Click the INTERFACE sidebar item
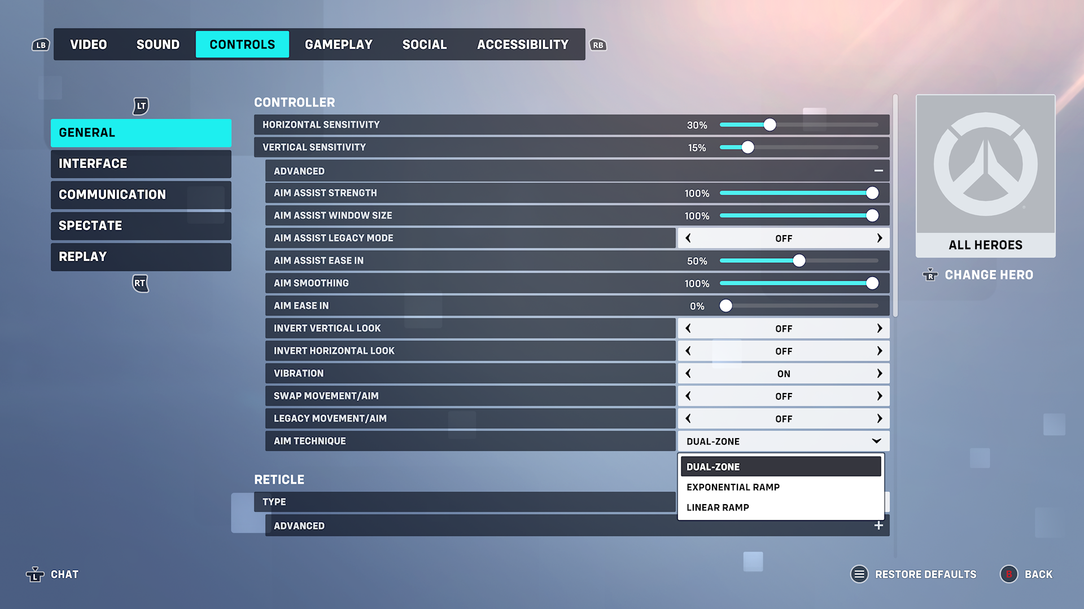The image size is (1084, 609). pos(142,164)
